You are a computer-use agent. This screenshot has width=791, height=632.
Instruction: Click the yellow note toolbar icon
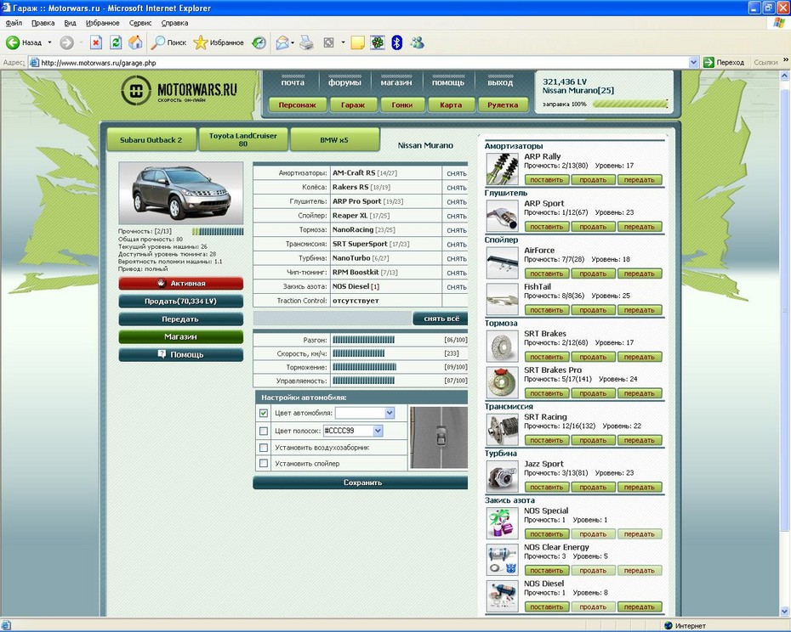358,42
